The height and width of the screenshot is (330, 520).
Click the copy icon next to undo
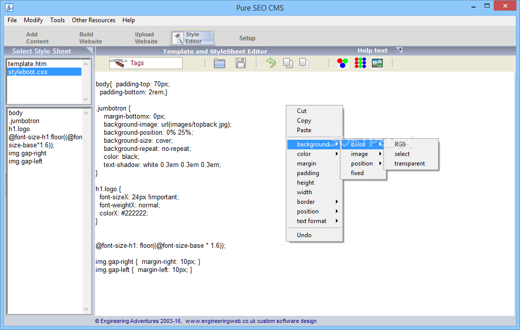click(288, 63)
